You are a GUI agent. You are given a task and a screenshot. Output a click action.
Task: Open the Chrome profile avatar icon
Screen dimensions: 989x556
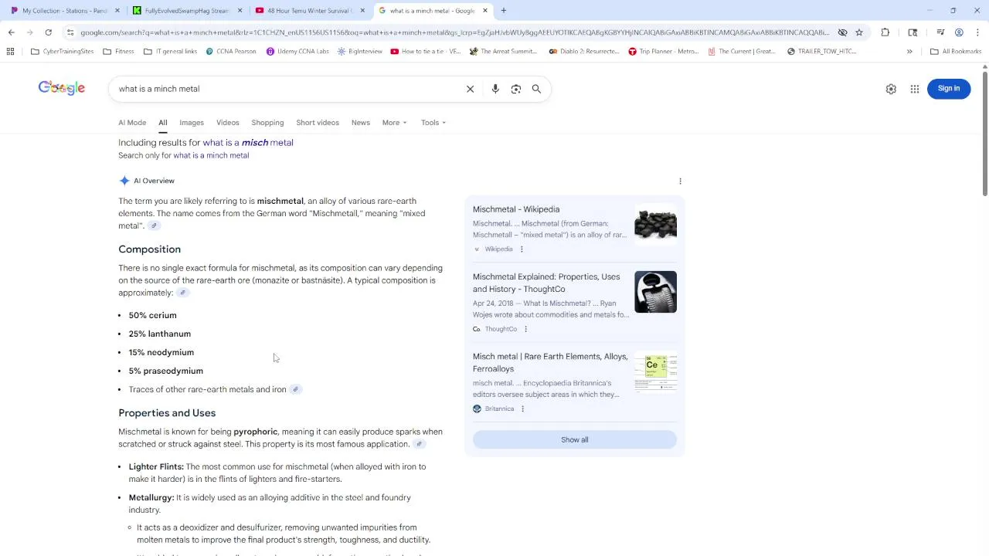(959, 32)
